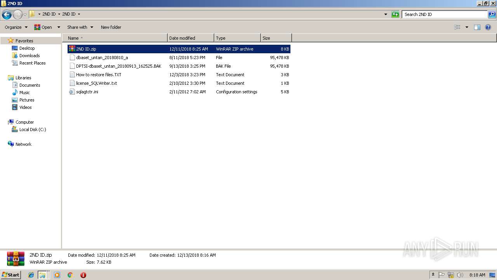Viewport: 497px width, 280px height.
Task: Click the folder icon in the address bar
Action: [32, 14]
